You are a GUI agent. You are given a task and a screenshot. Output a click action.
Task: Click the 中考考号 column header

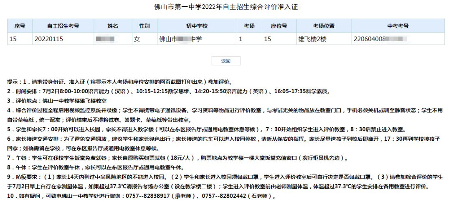[398, 26]
